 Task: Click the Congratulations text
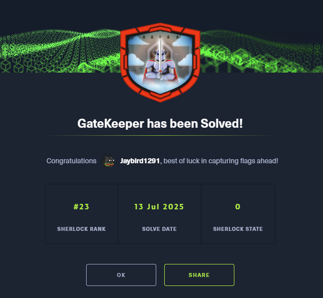point(71,161)
